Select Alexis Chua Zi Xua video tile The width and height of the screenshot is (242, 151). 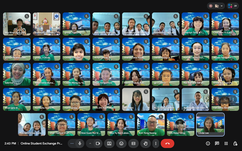(136, 74)
